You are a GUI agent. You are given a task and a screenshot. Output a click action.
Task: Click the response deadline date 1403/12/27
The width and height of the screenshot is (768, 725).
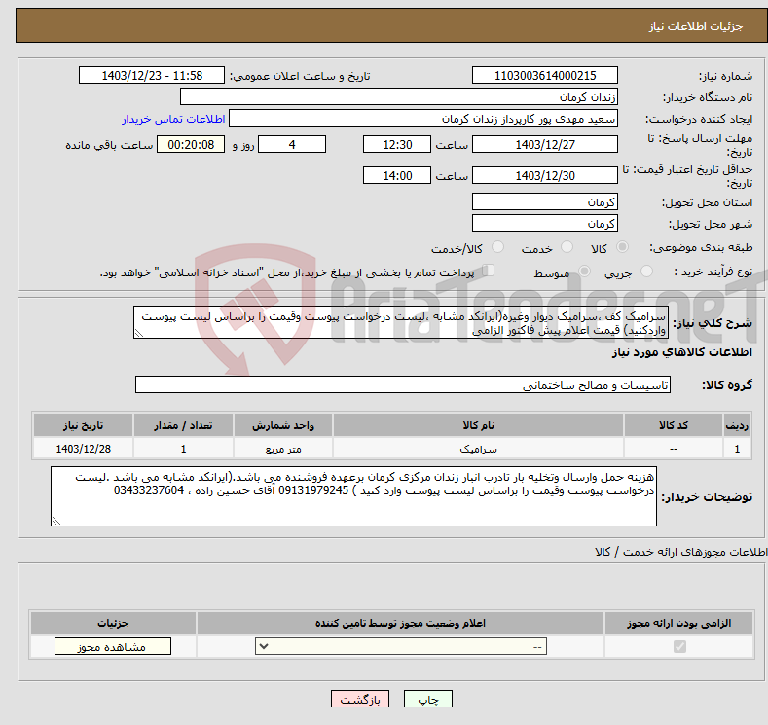[545, 144]
